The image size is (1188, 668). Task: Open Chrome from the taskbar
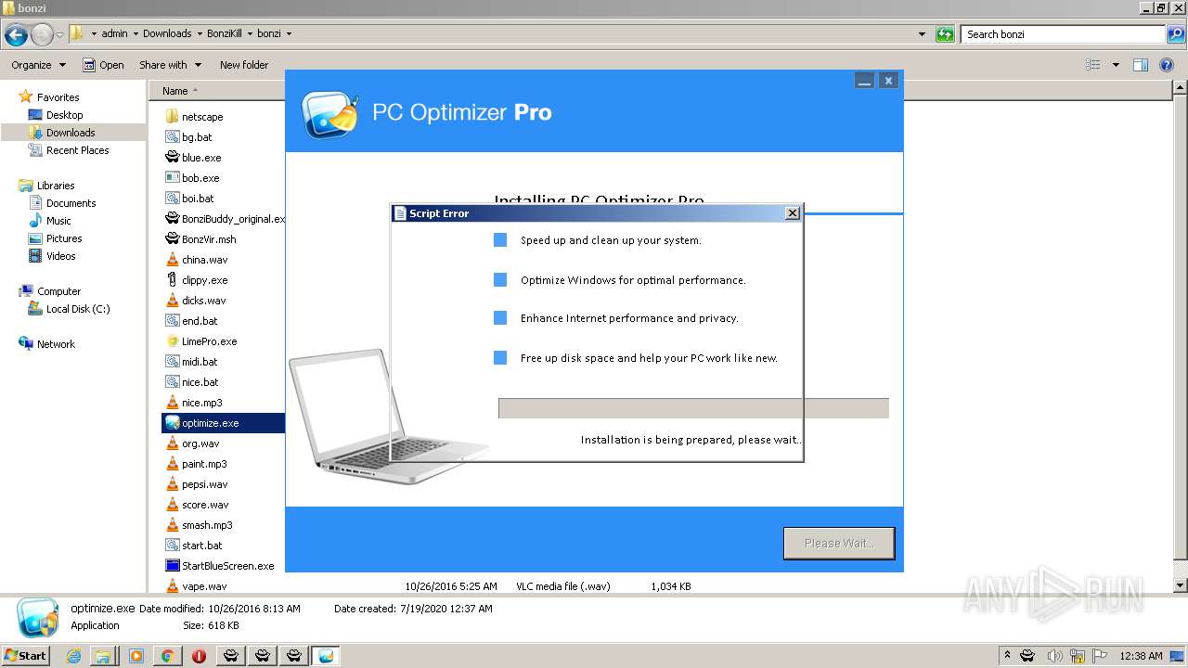click(x=167, y=656)
